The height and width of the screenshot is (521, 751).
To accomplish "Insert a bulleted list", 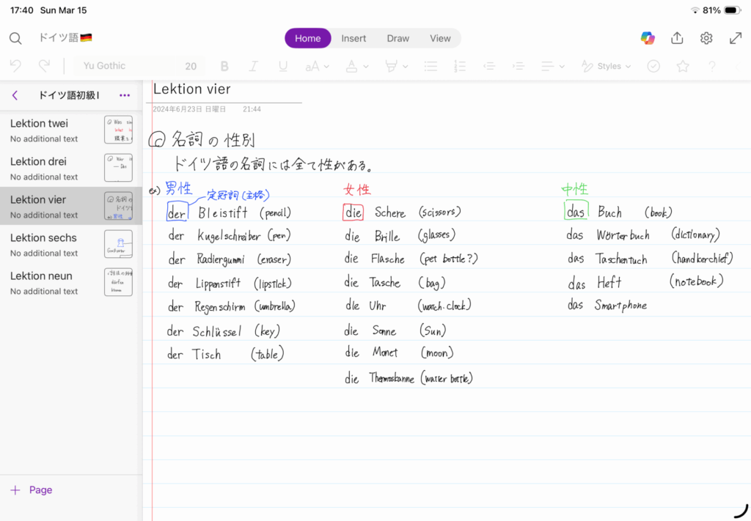I will tap(431, 66).
